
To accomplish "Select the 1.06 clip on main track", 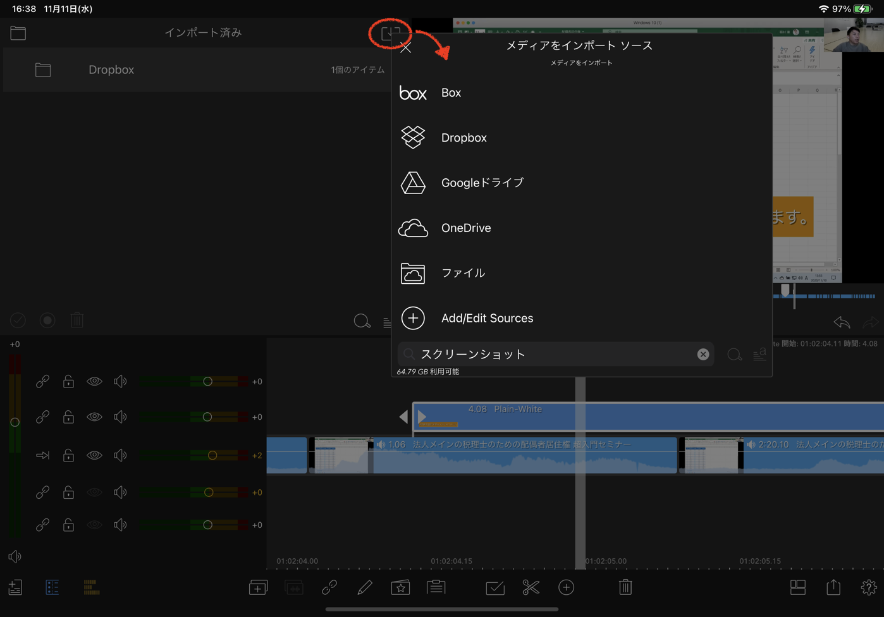I will [x=493, y=455].
